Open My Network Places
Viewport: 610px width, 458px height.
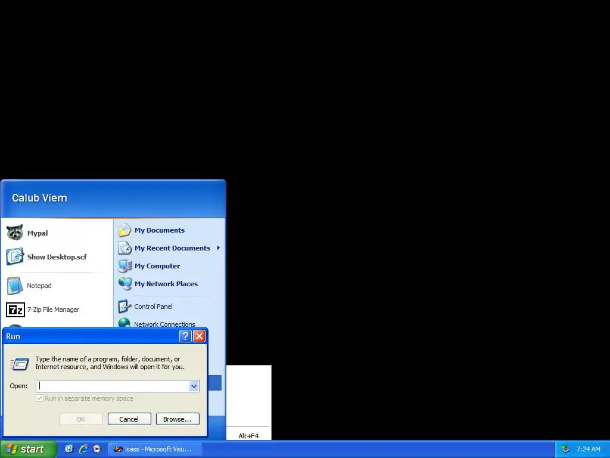pos(170,284)
